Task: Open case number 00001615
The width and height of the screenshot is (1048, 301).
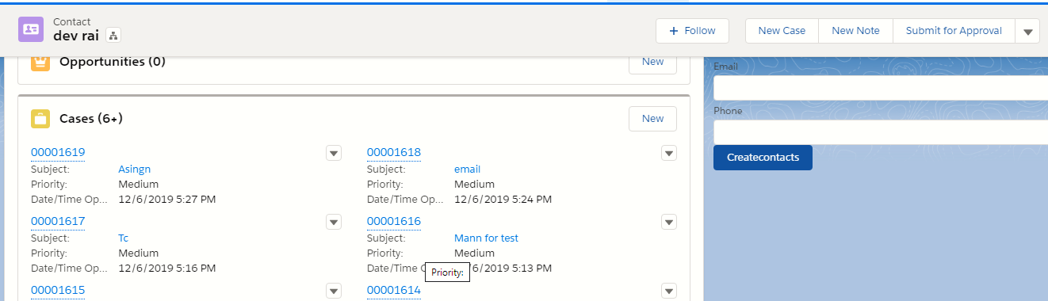Action: point(58,290)
